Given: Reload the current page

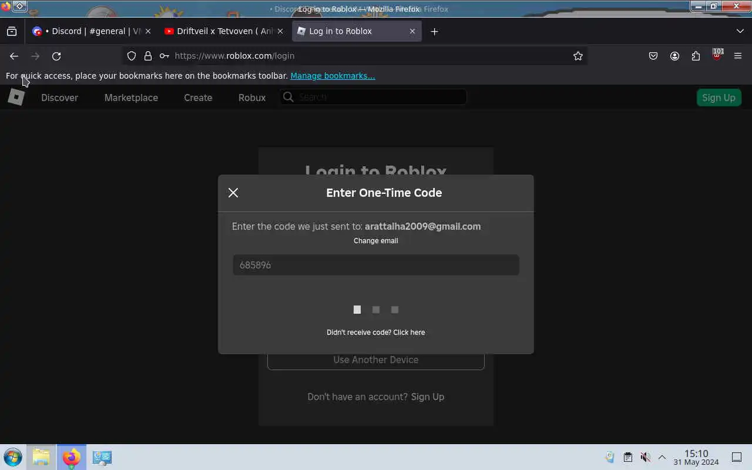Looking at the screenshot, I should 56,56.
